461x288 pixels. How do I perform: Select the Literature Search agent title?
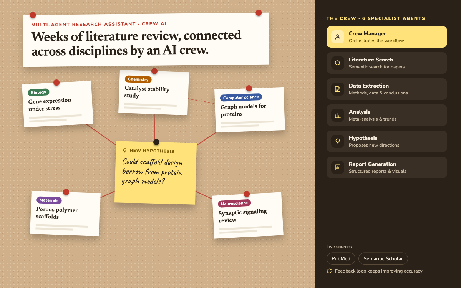(371, 60)
